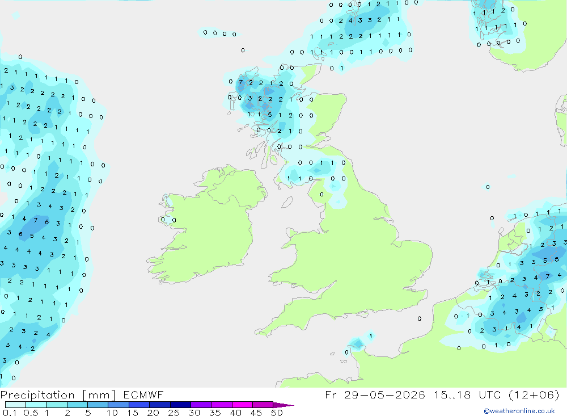Click the 20–25 mm legend color box
This screenshot has width=567, height=416.
pos(160,405)
